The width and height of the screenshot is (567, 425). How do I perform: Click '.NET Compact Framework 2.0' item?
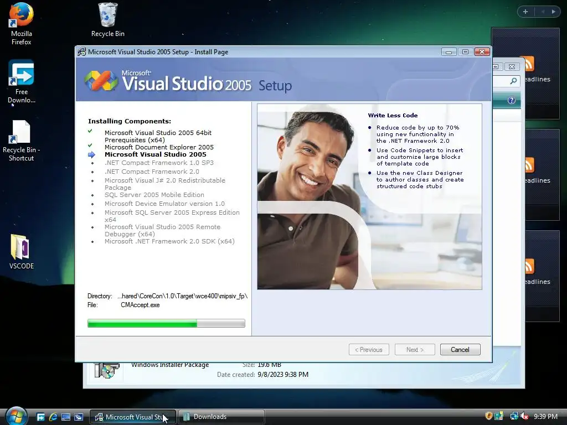click(152, 172)
